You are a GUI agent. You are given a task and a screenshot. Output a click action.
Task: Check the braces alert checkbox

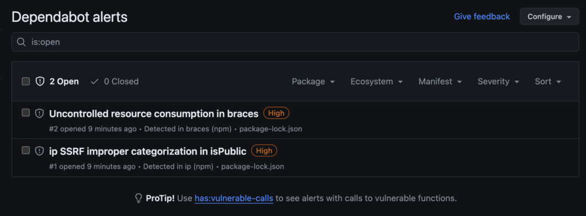[x=26, y=113]
